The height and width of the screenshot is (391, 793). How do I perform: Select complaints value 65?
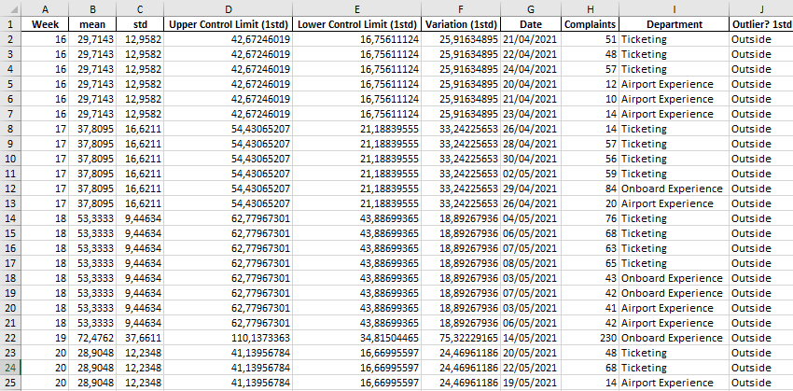point(591,263)
